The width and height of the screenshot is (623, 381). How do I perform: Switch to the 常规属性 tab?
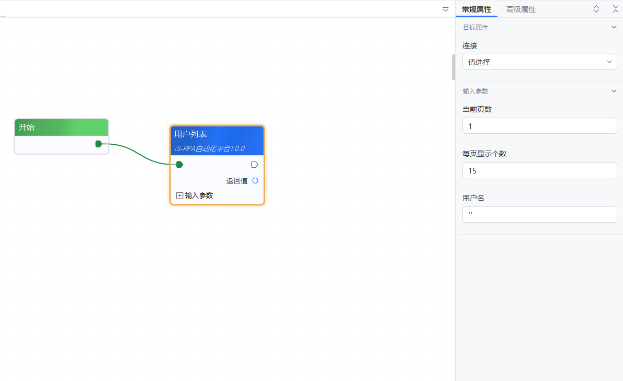pos(477,9)
